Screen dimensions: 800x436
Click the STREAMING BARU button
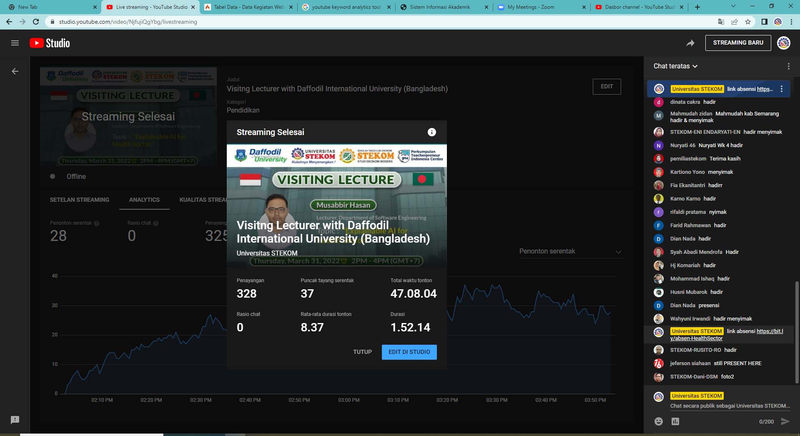pyautogui.click(x=738, y=43)
